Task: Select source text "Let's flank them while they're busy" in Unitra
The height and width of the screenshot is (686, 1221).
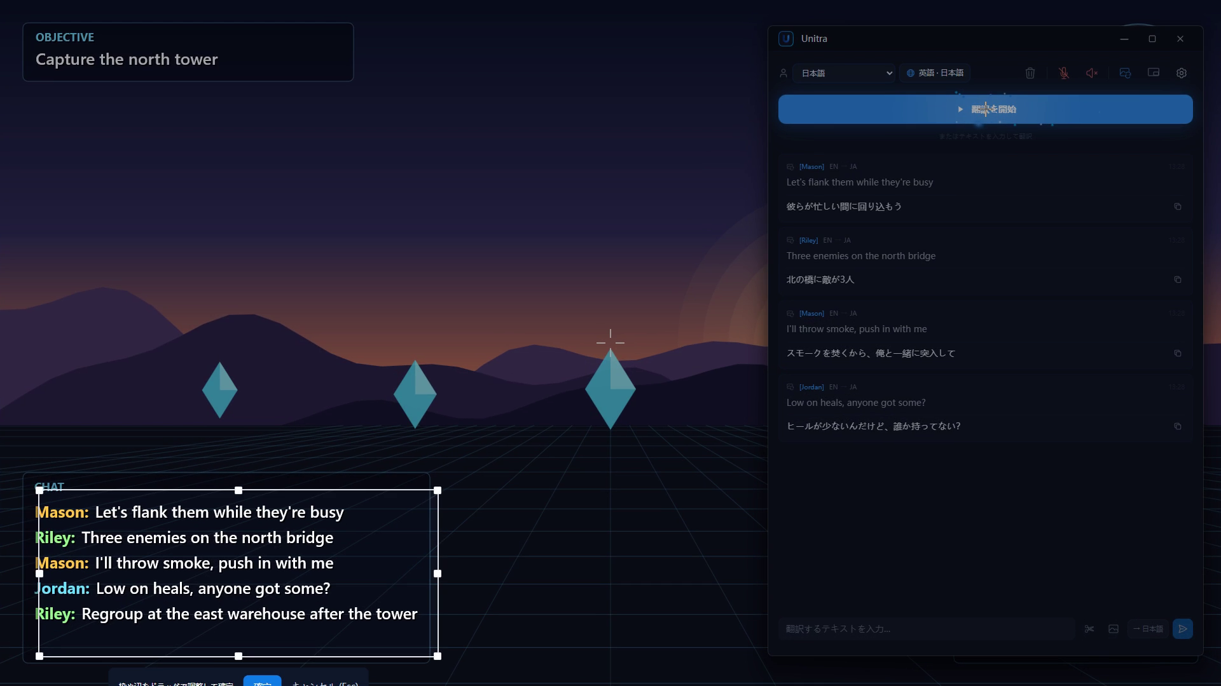Action: click(860, 182)
